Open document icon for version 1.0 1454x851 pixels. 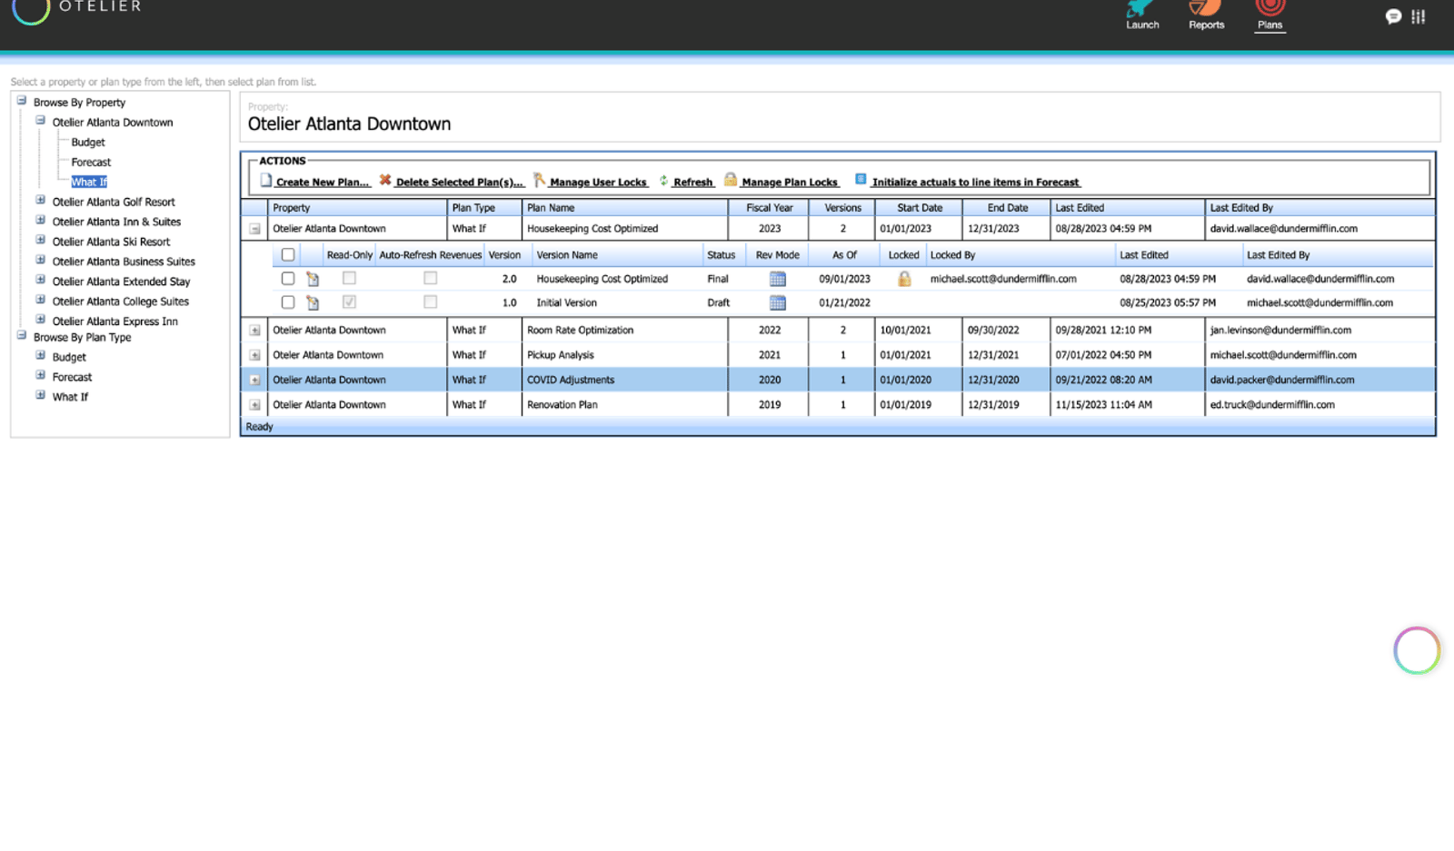313,302
